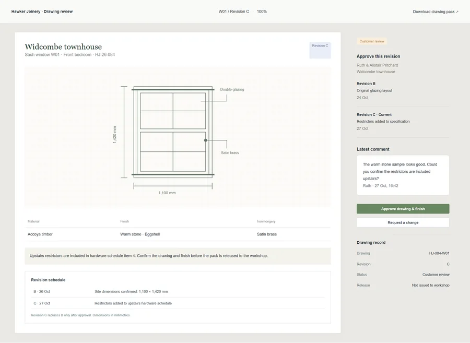The height and width of the screenshot is (343, 470).
Task: Click Ruth & Alistair Pritchard name
Action: click(378, 65)
